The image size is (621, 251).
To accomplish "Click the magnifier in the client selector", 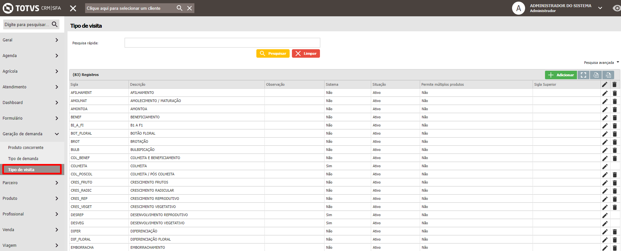I will [x=179, y=8].
